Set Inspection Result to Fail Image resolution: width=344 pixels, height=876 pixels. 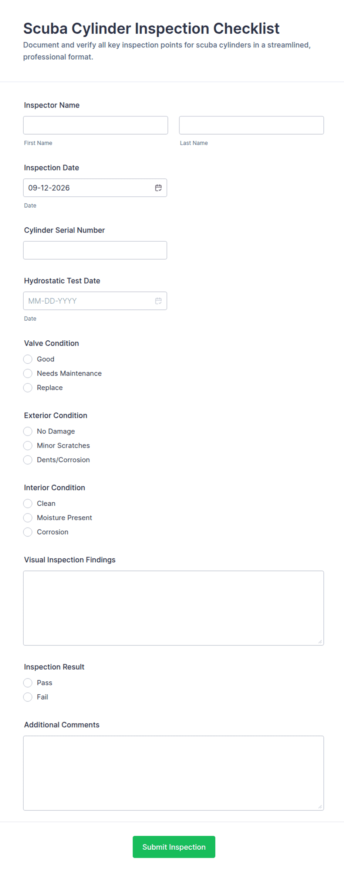coord(28,697)
